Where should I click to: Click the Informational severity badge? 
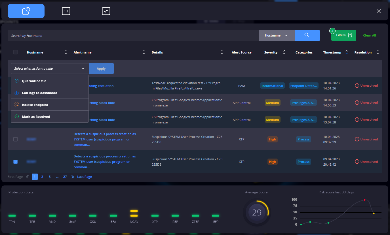pyautogui.click(x=272, y=86)
